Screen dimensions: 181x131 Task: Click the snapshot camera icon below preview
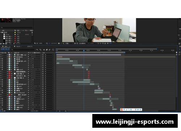coord(59,43)
